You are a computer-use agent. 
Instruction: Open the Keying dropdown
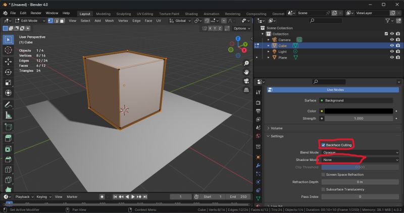pos(43,196)
